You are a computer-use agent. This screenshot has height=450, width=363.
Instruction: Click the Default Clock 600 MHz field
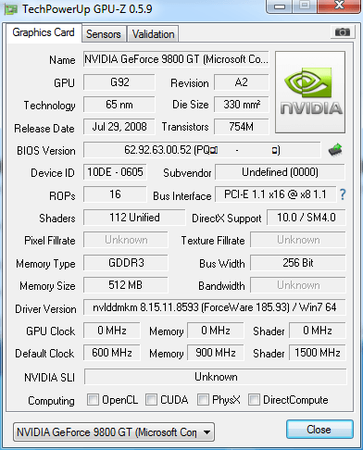112,353
